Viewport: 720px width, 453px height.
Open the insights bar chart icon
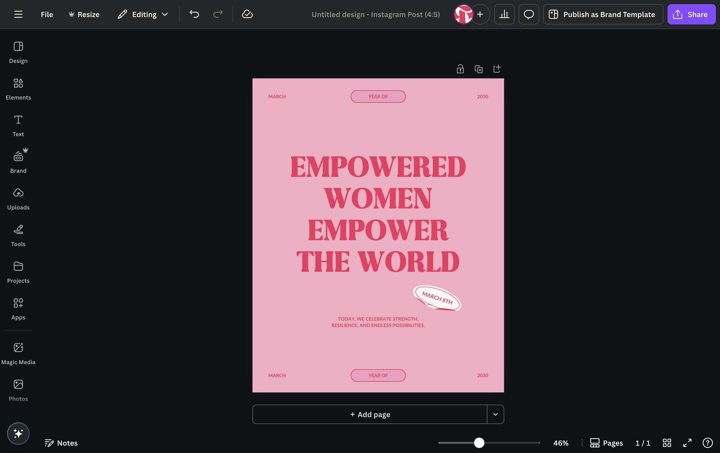coord(504,14)
